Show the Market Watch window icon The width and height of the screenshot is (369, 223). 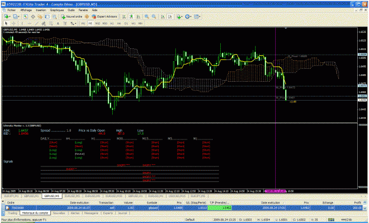(25, 16)
